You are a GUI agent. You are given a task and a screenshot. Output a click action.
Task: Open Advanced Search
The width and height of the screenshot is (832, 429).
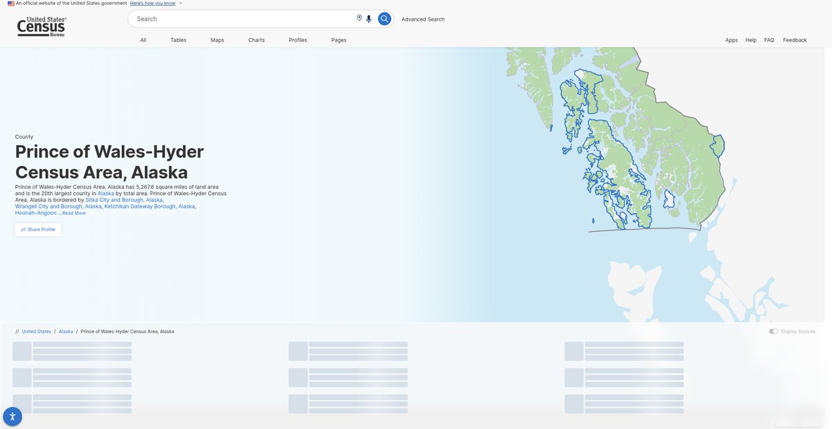point(423,19)
